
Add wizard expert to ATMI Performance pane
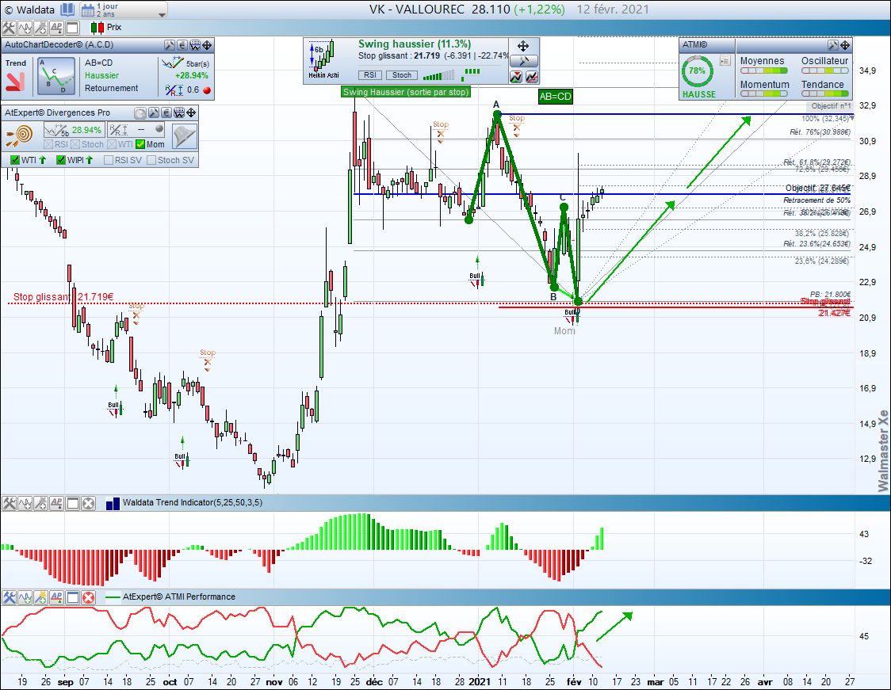point(40,597)
